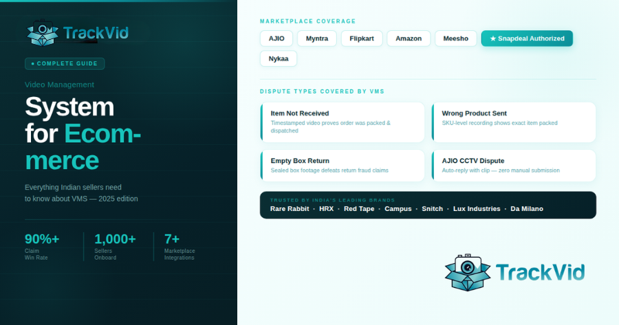Open the Item Not Received card
The height and width of the screenshot is (325, 619).
[343, 122]
